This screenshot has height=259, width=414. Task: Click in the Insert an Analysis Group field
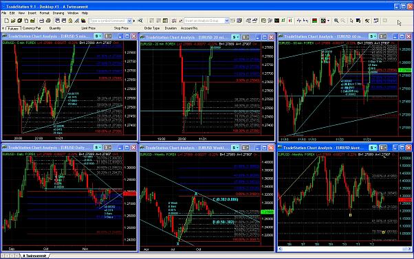click(x=204, y=21)
